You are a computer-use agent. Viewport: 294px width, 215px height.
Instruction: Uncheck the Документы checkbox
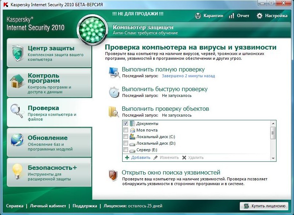point(125,124)
